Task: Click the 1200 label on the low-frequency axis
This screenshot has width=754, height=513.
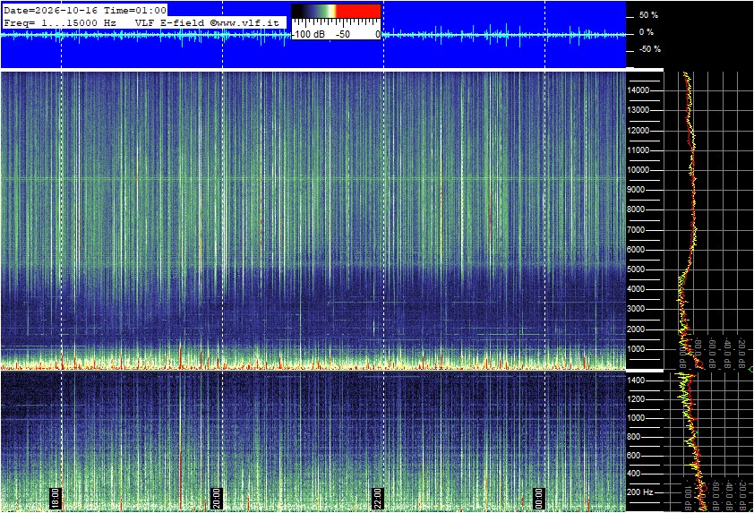Action: 636,399
